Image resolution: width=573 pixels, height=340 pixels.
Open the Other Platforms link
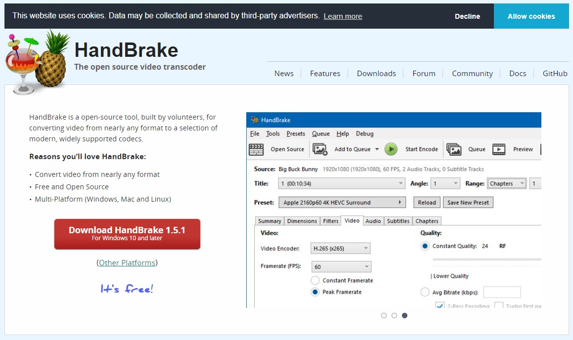click(x=127, y=262)
